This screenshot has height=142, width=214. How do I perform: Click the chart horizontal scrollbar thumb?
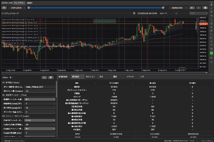[x=207, y=73]
